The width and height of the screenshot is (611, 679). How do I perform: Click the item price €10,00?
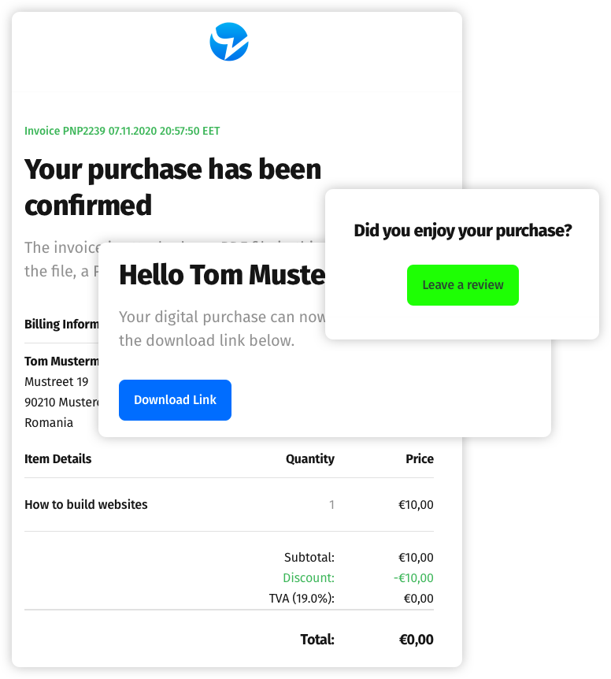pos(416,505)
